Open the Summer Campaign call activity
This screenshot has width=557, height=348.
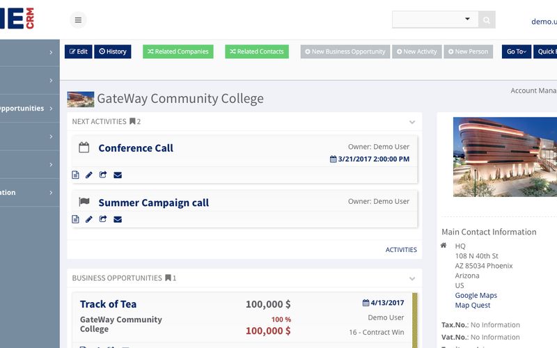click(x=153, y=203)
